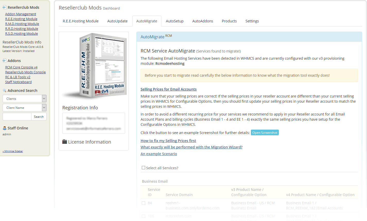The height and width of the screenshot is (221, 367).
Task: Click the Service ID column header
Action: 154,192
